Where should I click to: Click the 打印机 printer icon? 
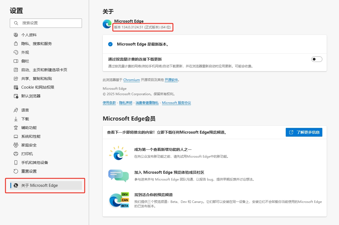(16, 154)
